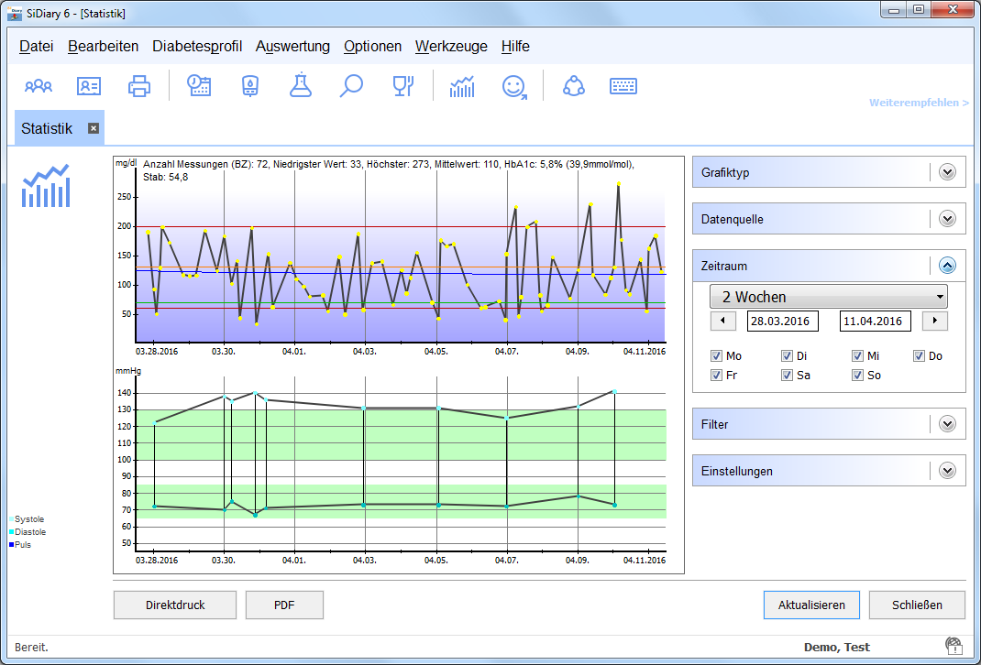Toggle the Sa weekday checkbox
The height and width of the screenshot is (665, 981).
[x=787, y=376]
